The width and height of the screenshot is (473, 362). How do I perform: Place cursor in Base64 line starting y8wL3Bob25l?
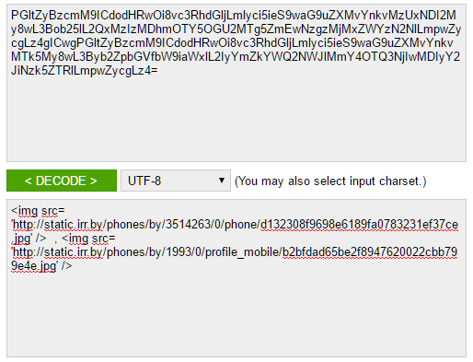(236, 29)
